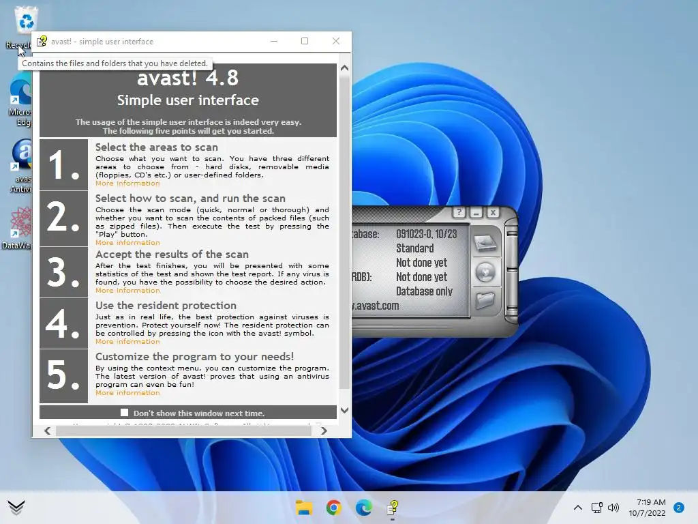Screen dimensions: 698x524
Task: Close the avast player with its X button
Action: (x=493, y=213)
